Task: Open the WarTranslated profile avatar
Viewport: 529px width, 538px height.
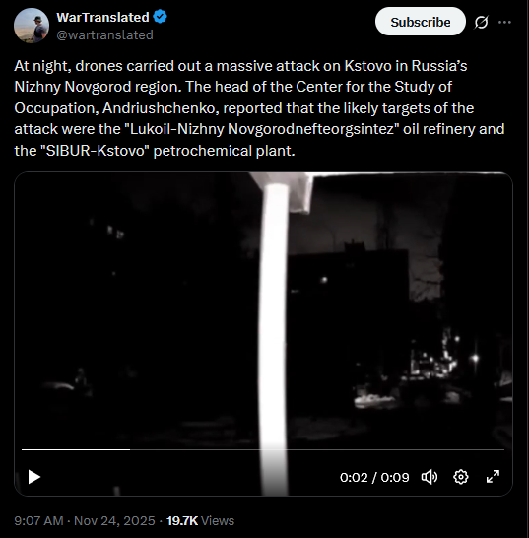Action: point(32,26)
